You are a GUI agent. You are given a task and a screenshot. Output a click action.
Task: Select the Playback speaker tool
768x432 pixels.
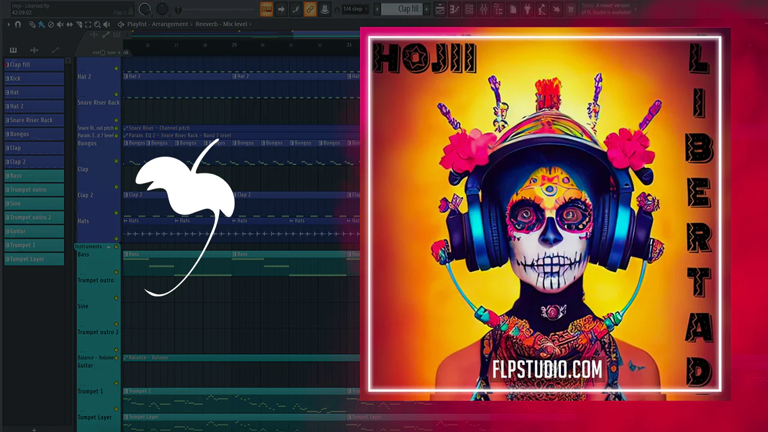[107, 25]
